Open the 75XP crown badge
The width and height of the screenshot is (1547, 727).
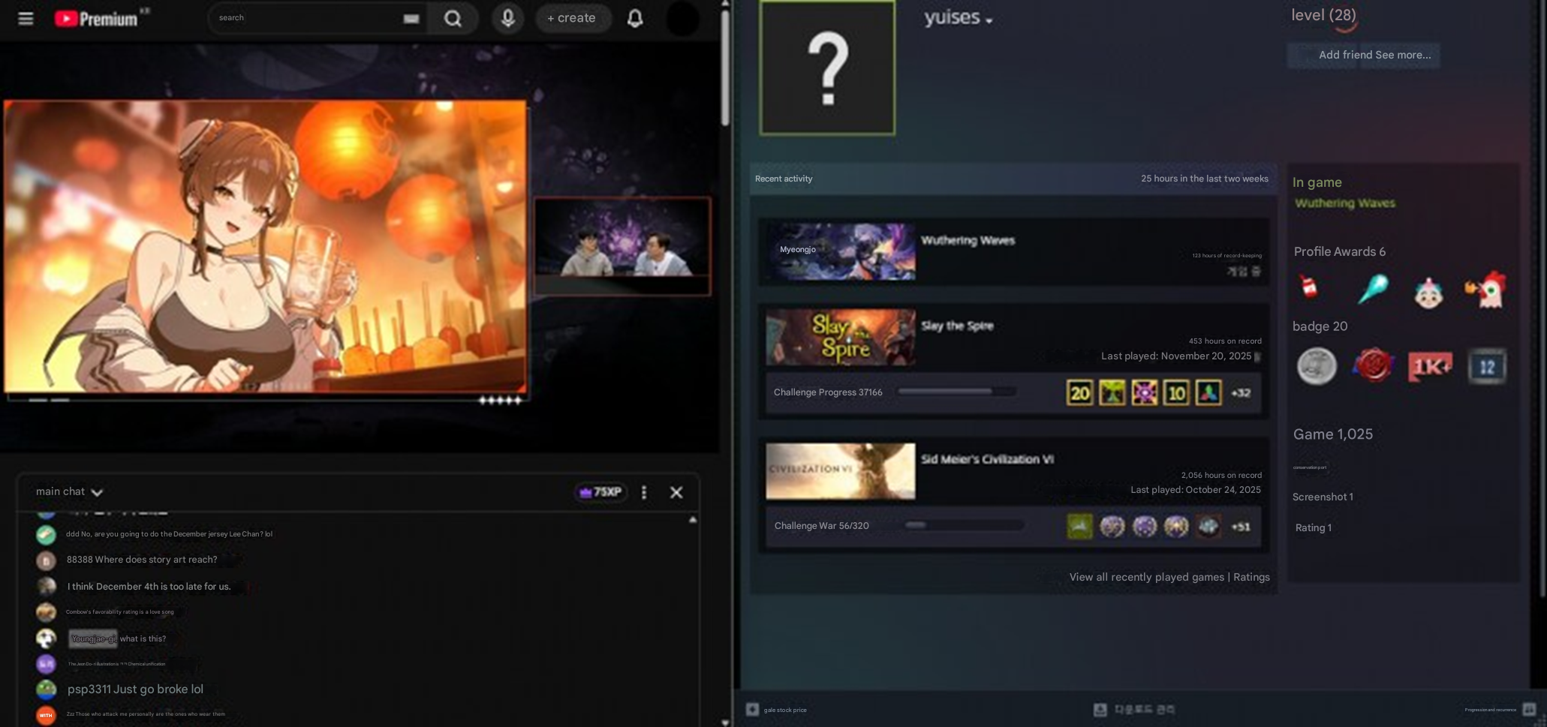pos(600,492)
